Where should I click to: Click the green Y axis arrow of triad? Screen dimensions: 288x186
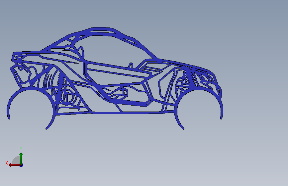click(21, 158)
